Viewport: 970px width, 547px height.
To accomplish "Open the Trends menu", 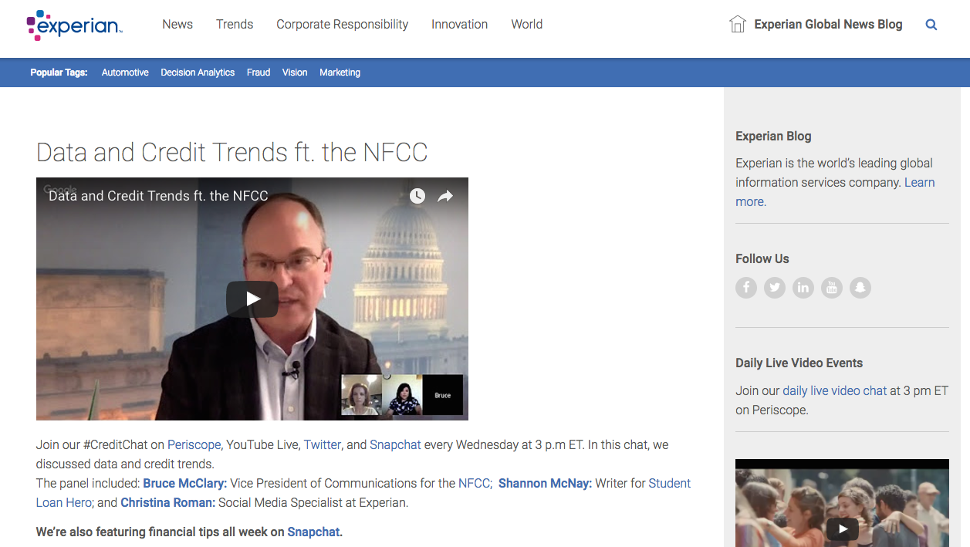I will [235, 24].
